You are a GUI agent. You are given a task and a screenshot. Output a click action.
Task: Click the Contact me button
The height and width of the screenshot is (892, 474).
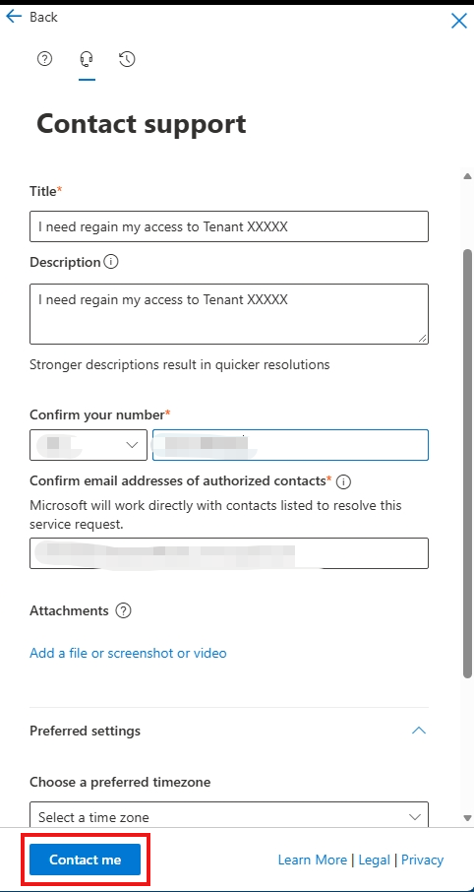coord(86,860)
